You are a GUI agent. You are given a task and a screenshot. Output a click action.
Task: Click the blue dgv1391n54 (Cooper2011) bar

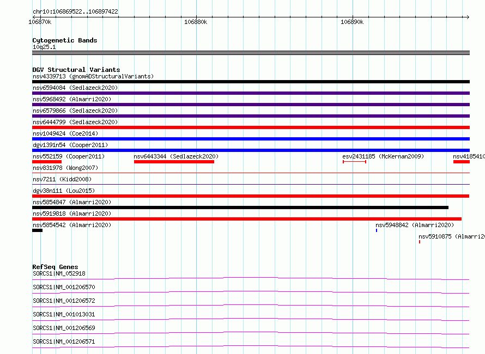click(x=251, y=150)
